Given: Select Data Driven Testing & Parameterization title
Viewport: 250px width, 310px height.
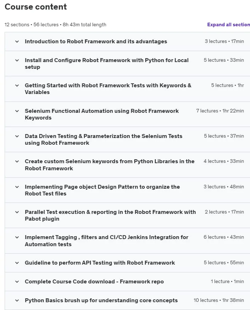Looking at the screenshot, I should (104, 139).
